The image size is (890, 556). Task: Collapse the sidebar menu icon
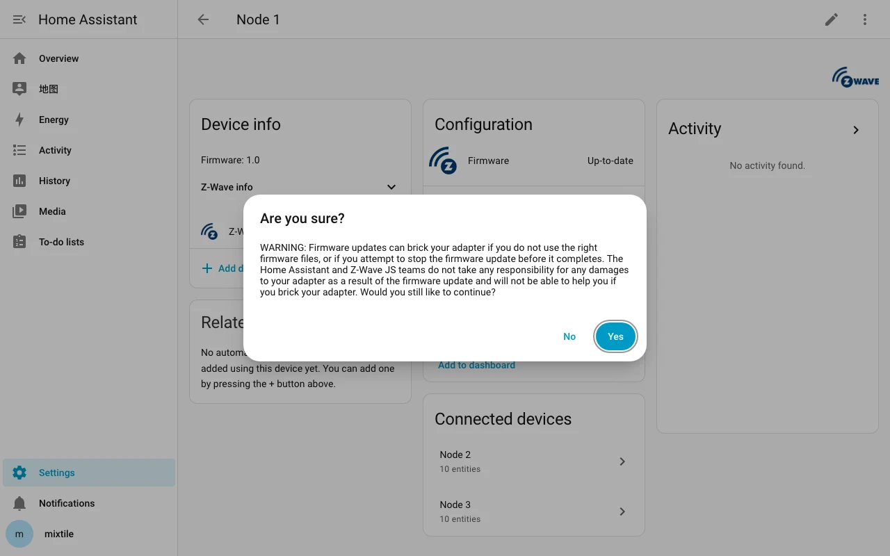(19, 19)
